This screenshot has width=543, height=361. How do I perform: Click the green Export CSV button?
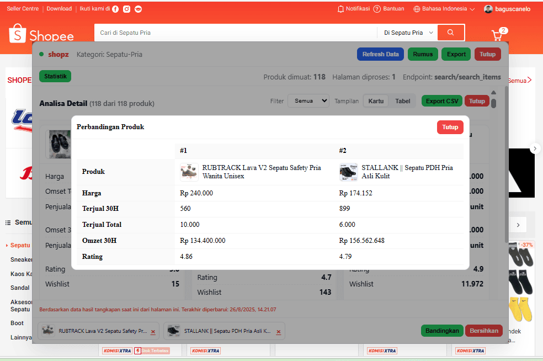442,101
